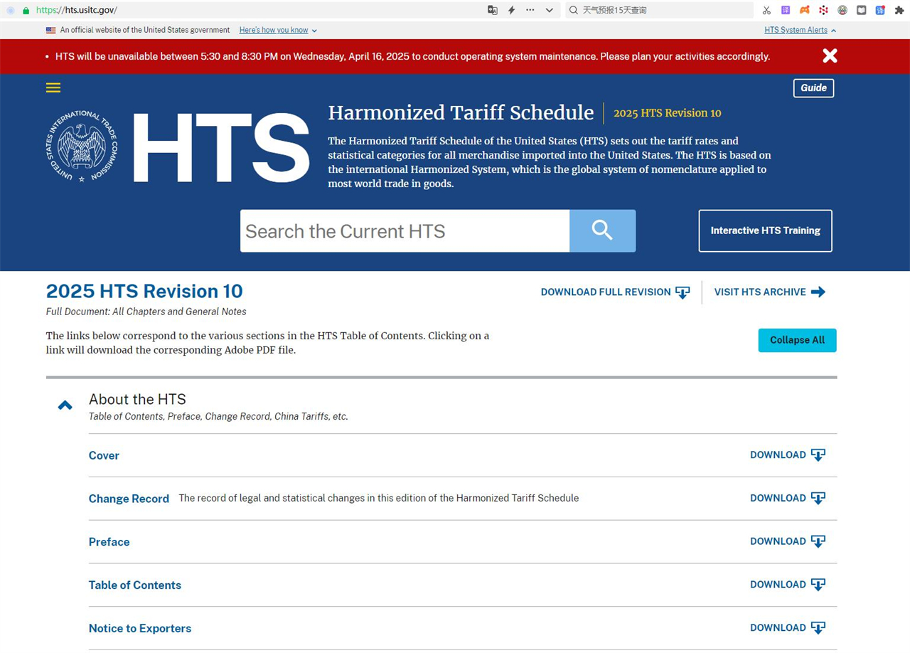Click DOWNLOAD FULL REVISION link
This screenshot has width=910, height=653.
click(x=615, y=292)
